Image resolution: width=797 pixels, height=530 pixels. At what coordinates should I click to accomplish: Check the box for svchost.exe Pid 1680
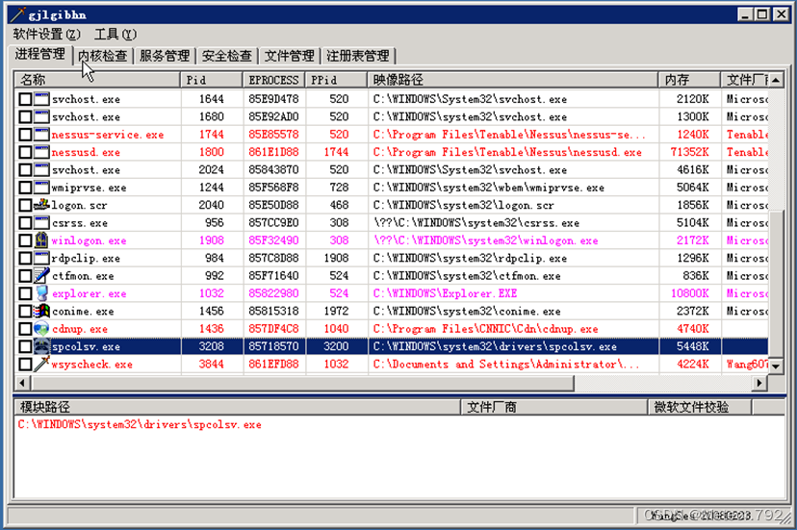click(x=25, y=117)
